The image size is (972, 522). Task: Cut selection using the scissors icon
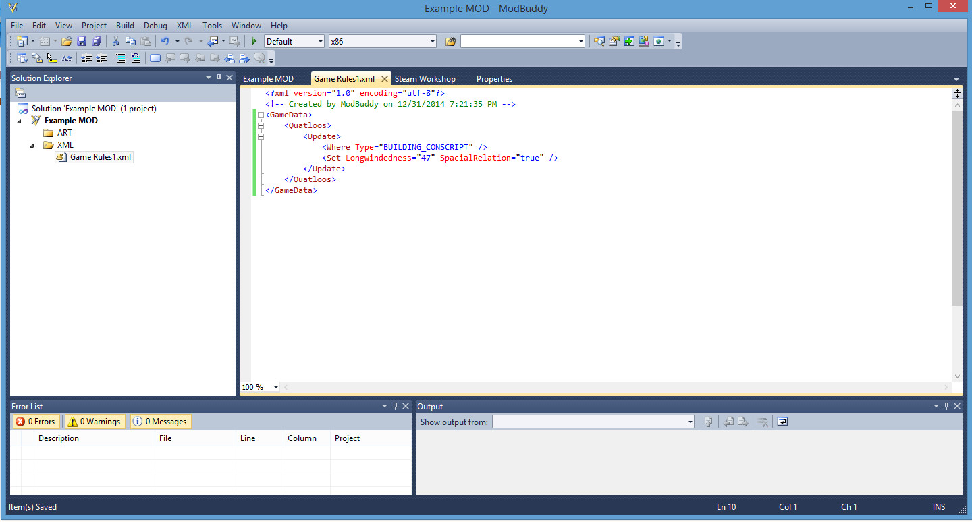pos(115,41)
